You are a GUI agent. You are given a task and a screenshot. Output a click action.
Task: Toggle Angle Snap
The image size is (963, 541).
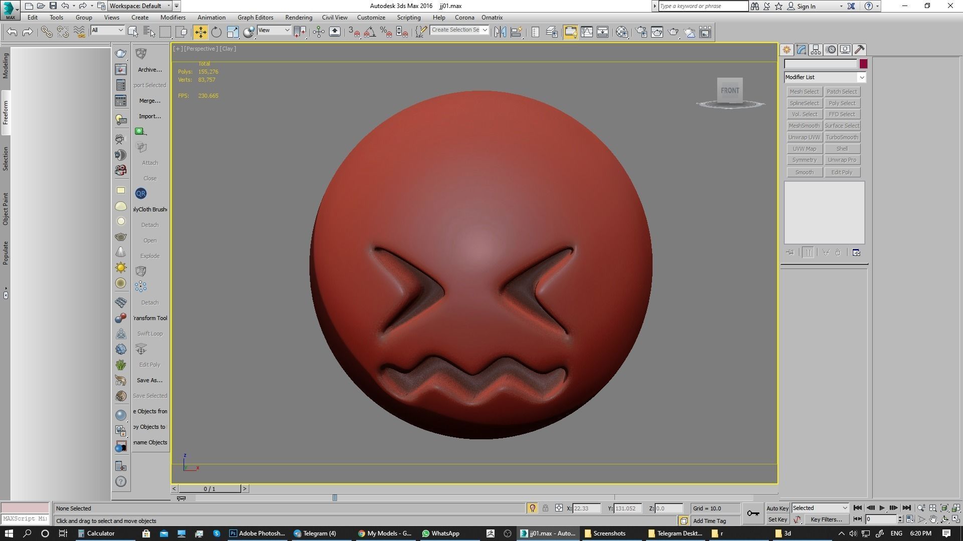[x=370, y=32]
